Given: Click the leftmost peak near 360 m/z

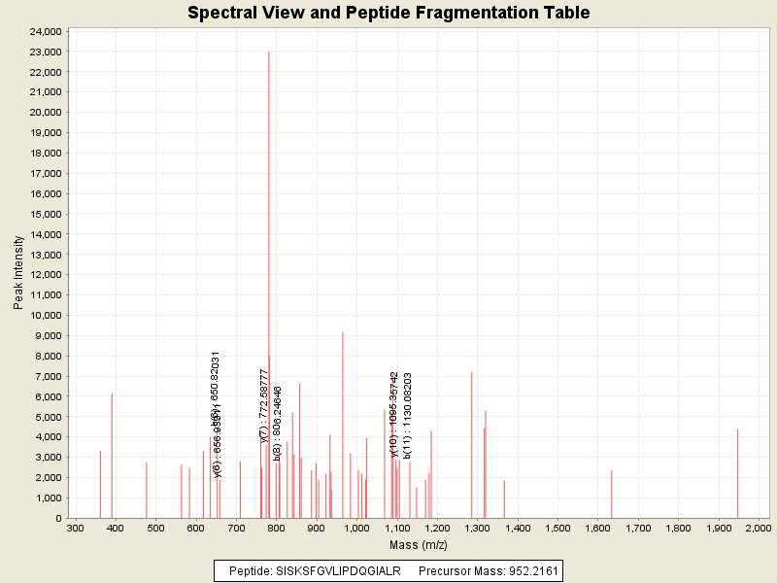Looking at the screenshot, I should [100, 484].
